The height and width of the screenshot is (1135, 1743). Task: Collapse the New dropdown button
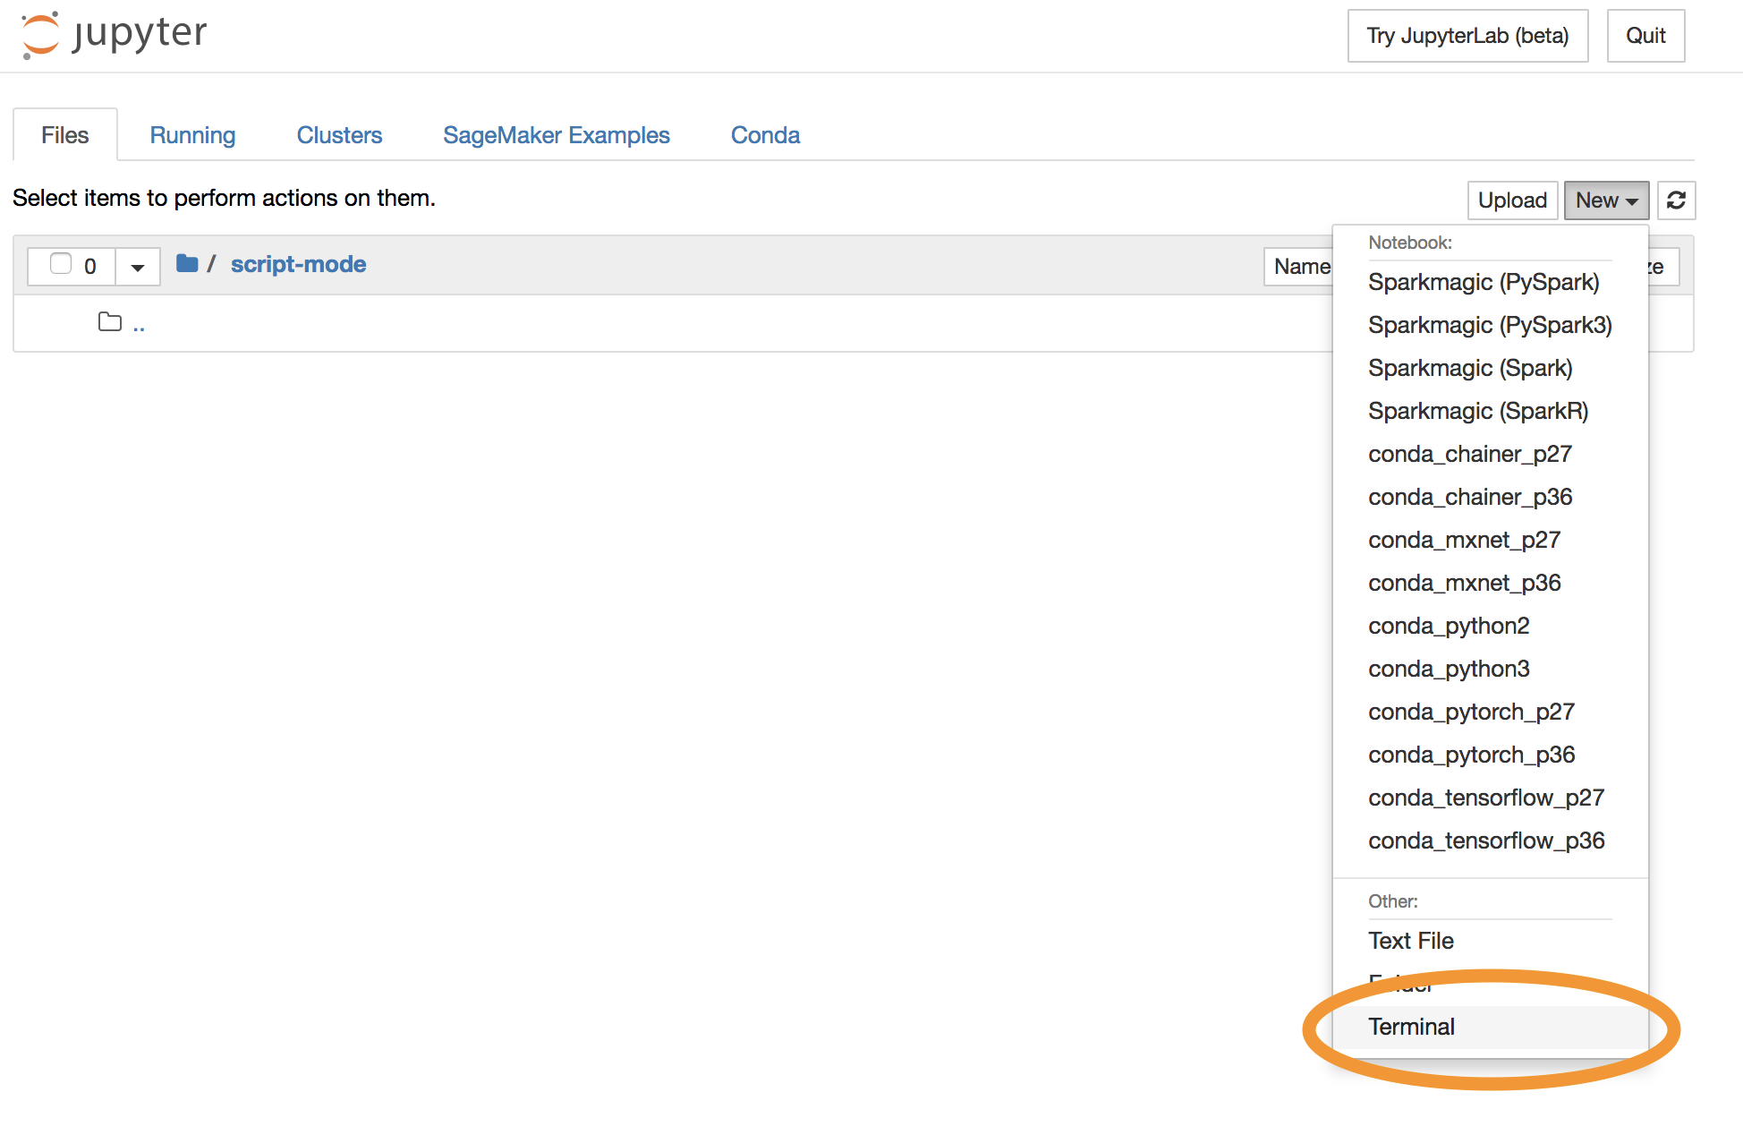tap(1606, 200)
